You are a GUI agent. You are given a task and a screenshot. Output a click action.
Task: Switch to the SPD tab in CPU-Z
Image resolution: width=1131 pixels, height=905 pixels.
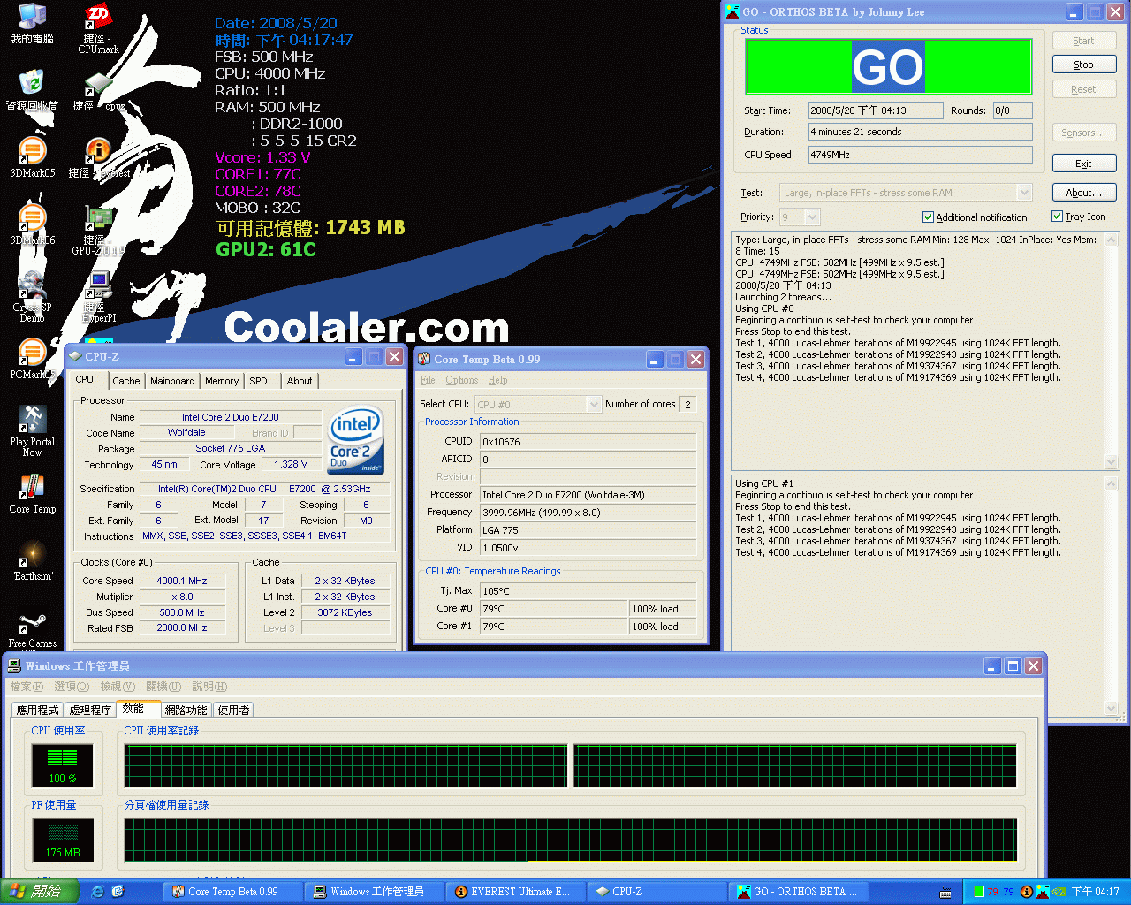point(258,381)
